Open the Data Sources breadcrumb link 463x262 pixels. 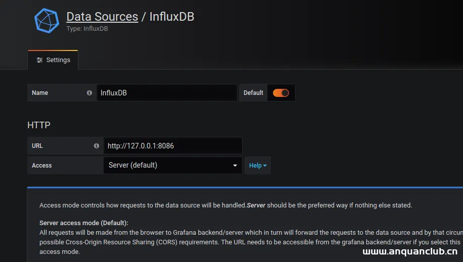102,17
